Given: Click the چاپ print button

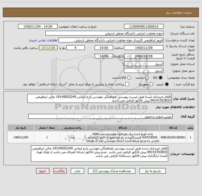Looking at the screenshot, I should [77, 171].
